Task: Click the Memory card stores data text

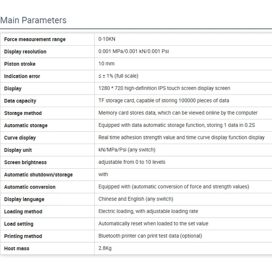Action: 178,113
